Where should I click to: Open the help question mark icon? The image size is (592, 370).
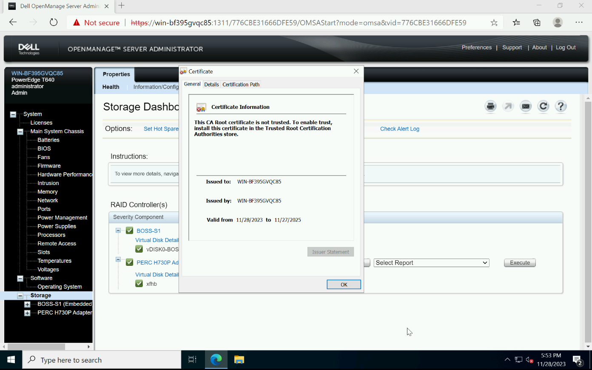561,106
